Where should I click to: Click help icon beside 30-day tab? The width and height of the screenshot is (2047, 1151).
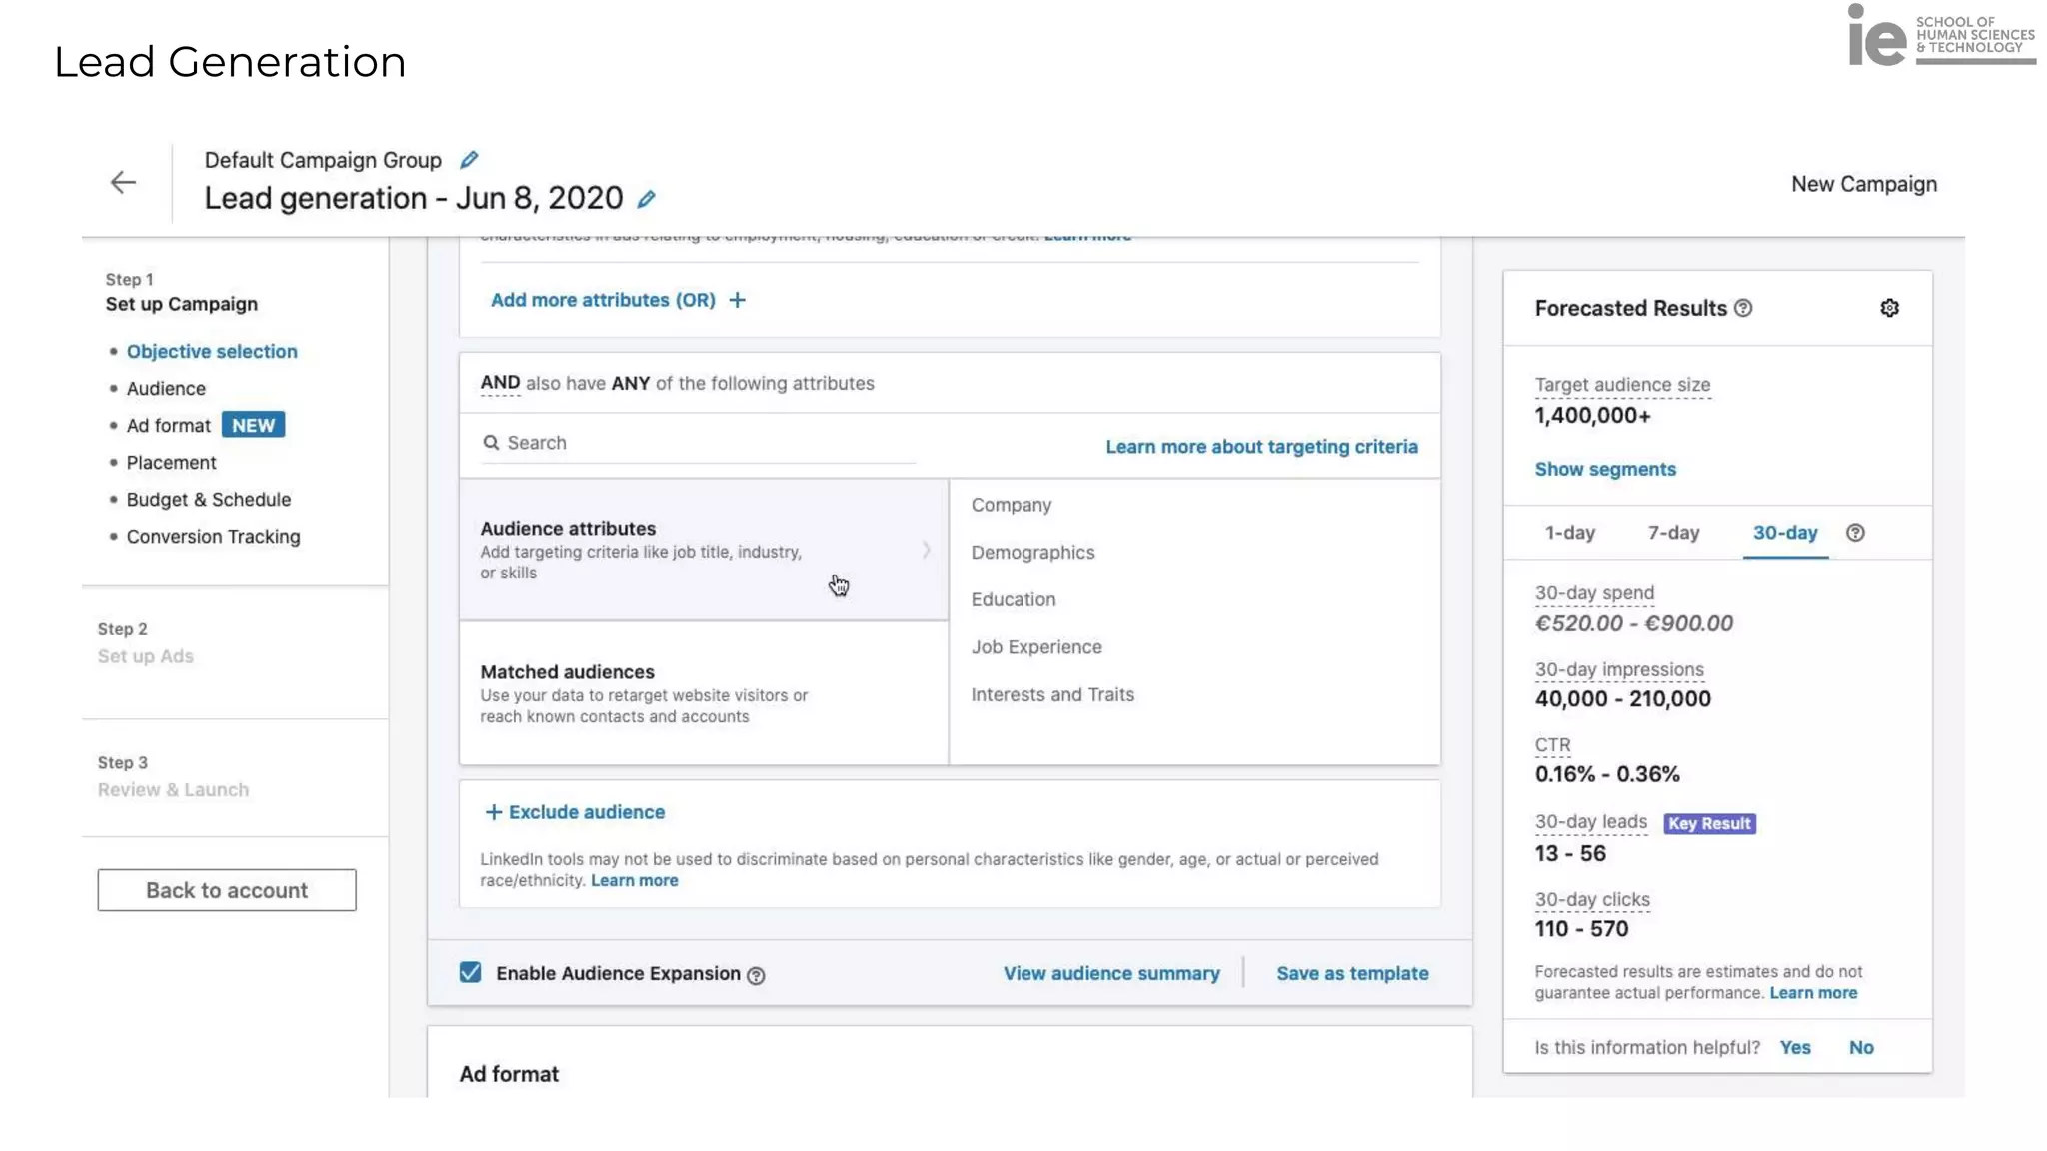tap(1855, 533)
